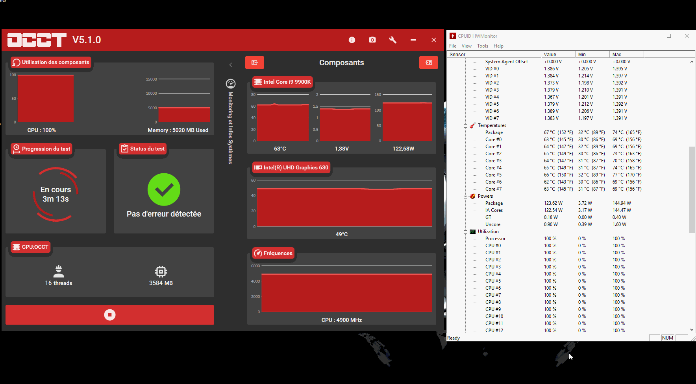Collapse the Utilization tree node
The width and height of the screenshot is (696, 384).
pyautogui.click(x=465, y=232)
